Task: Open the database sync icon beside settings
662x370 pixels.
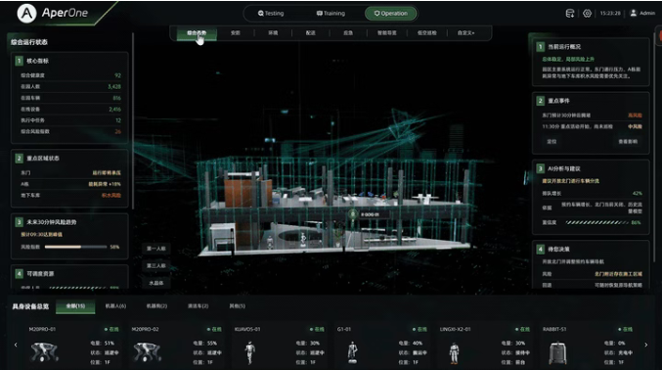Action: tap(569, 14)
